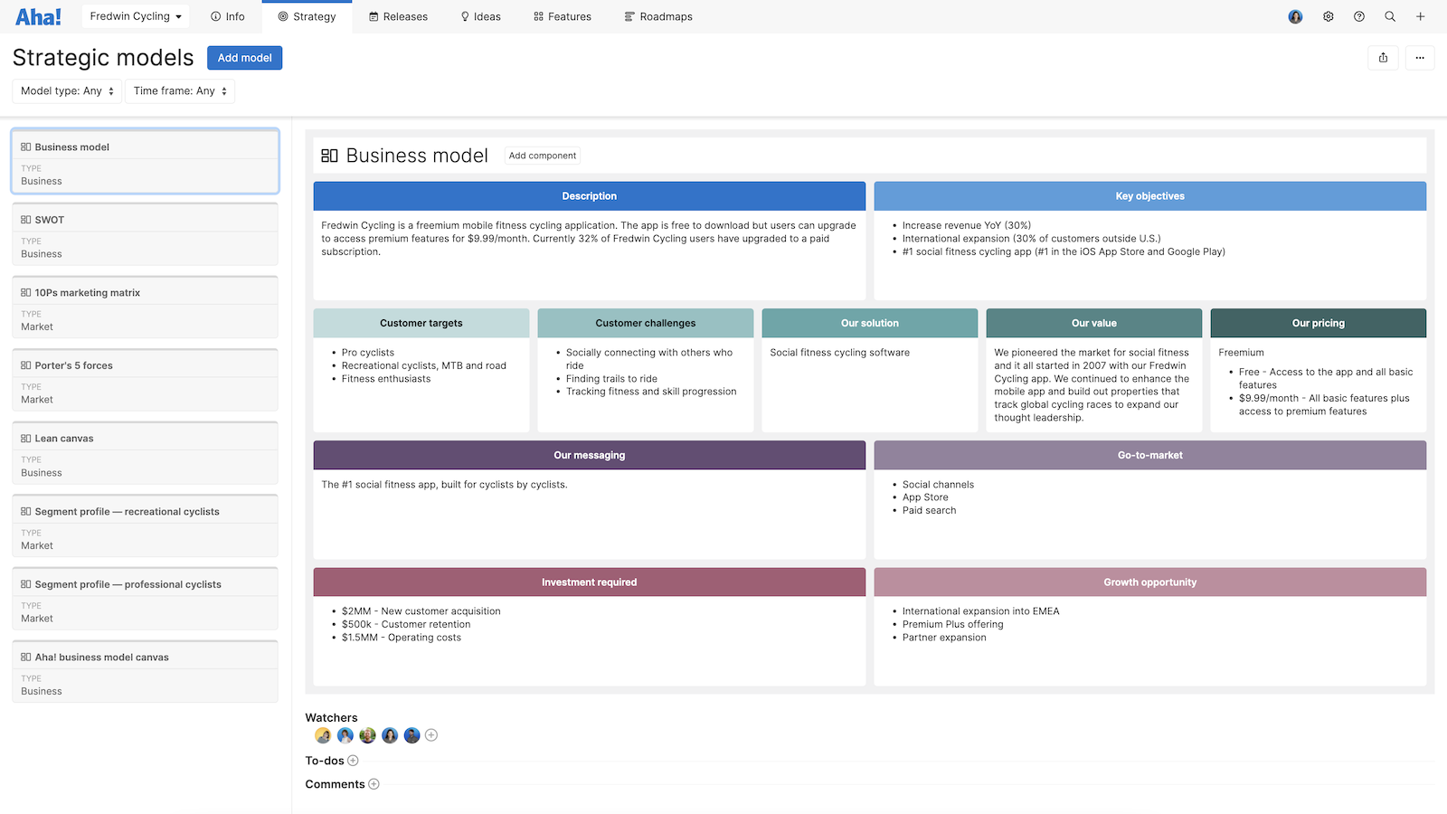Click the plus icon in top bar
1447x814 pixels.
point(1421,16)
